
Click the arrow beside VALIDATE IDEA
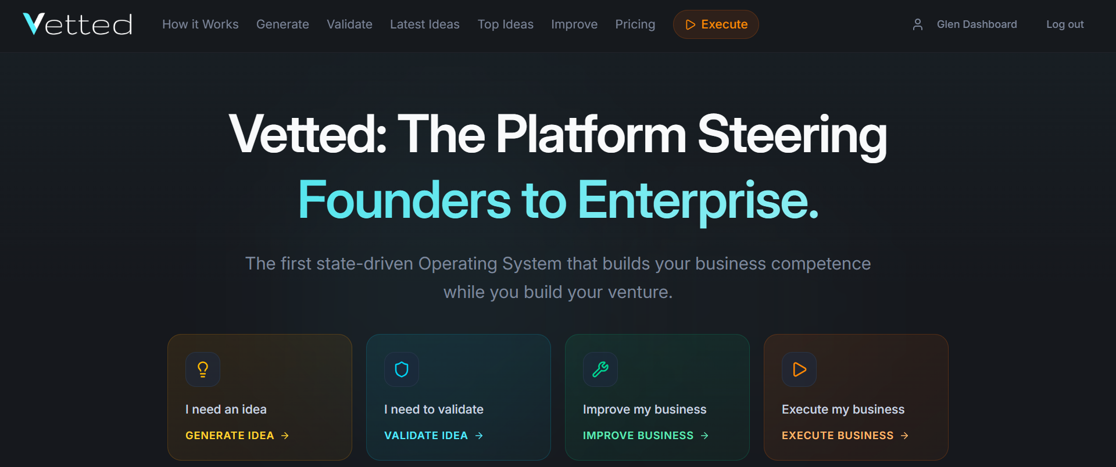[x=479, y=436]
